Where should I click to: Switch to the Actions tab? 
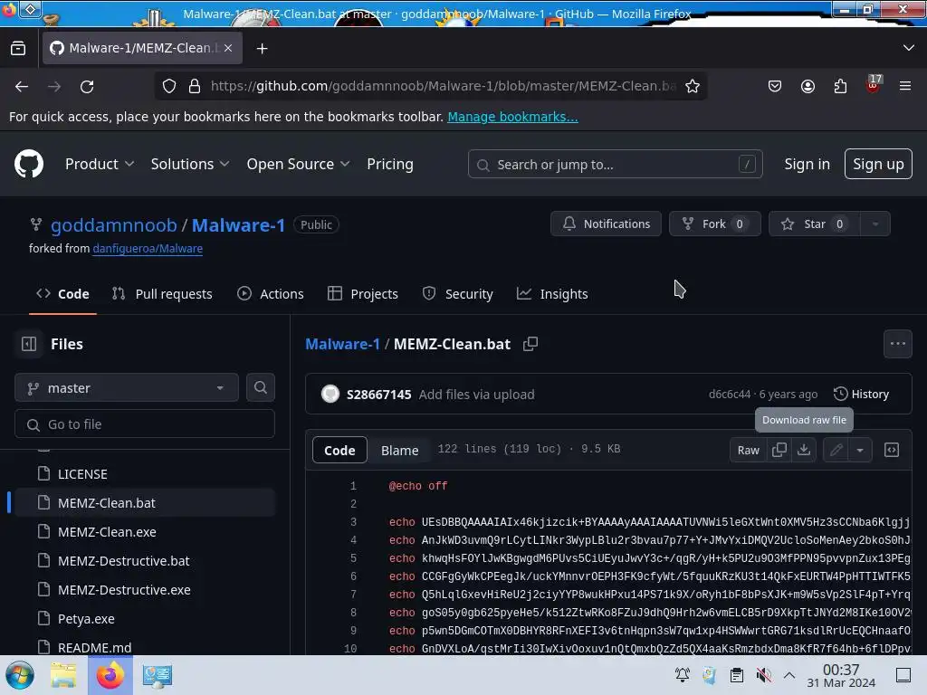pyautogui.click(x=270, y=294)
